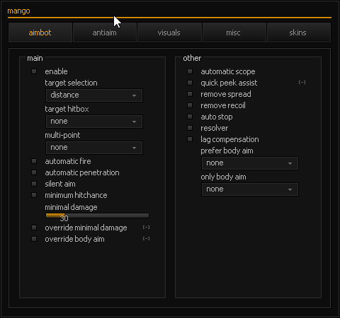Click the minimal damage slider bar
This screenshot has width=340, height=318.
(x=97, y=216)
